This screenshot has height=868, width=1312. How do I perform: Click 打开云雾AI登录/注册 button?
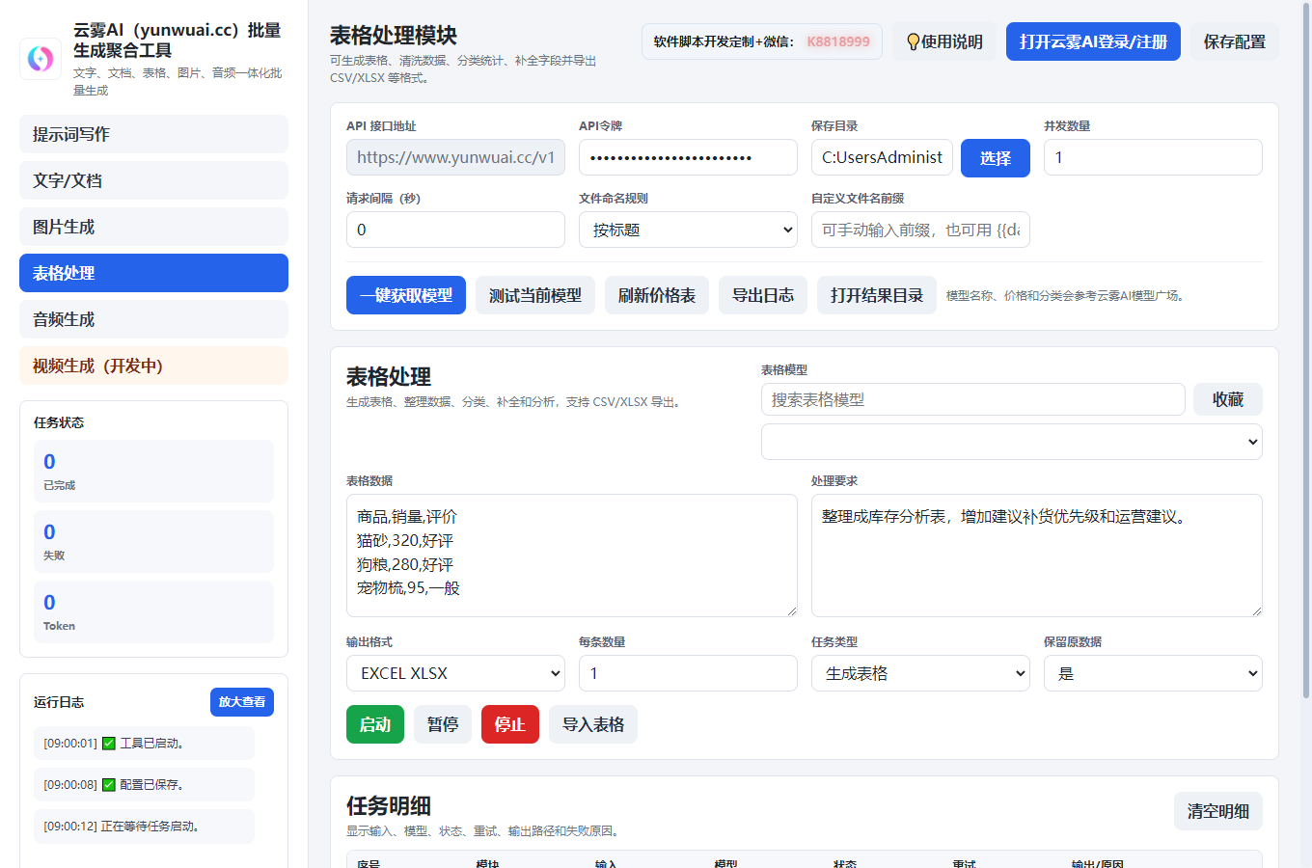pyautogui.click(x=1093, y=41)
